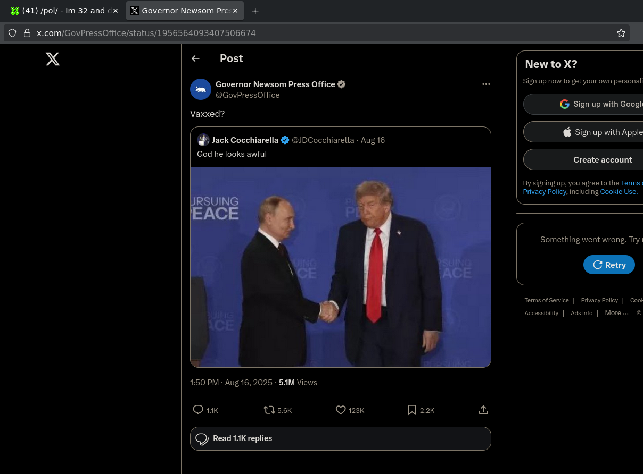The height and width of the screenshot is (474, 643).
Task: Click the verified badge next to Press Office
Action: (x=342, y=84)
